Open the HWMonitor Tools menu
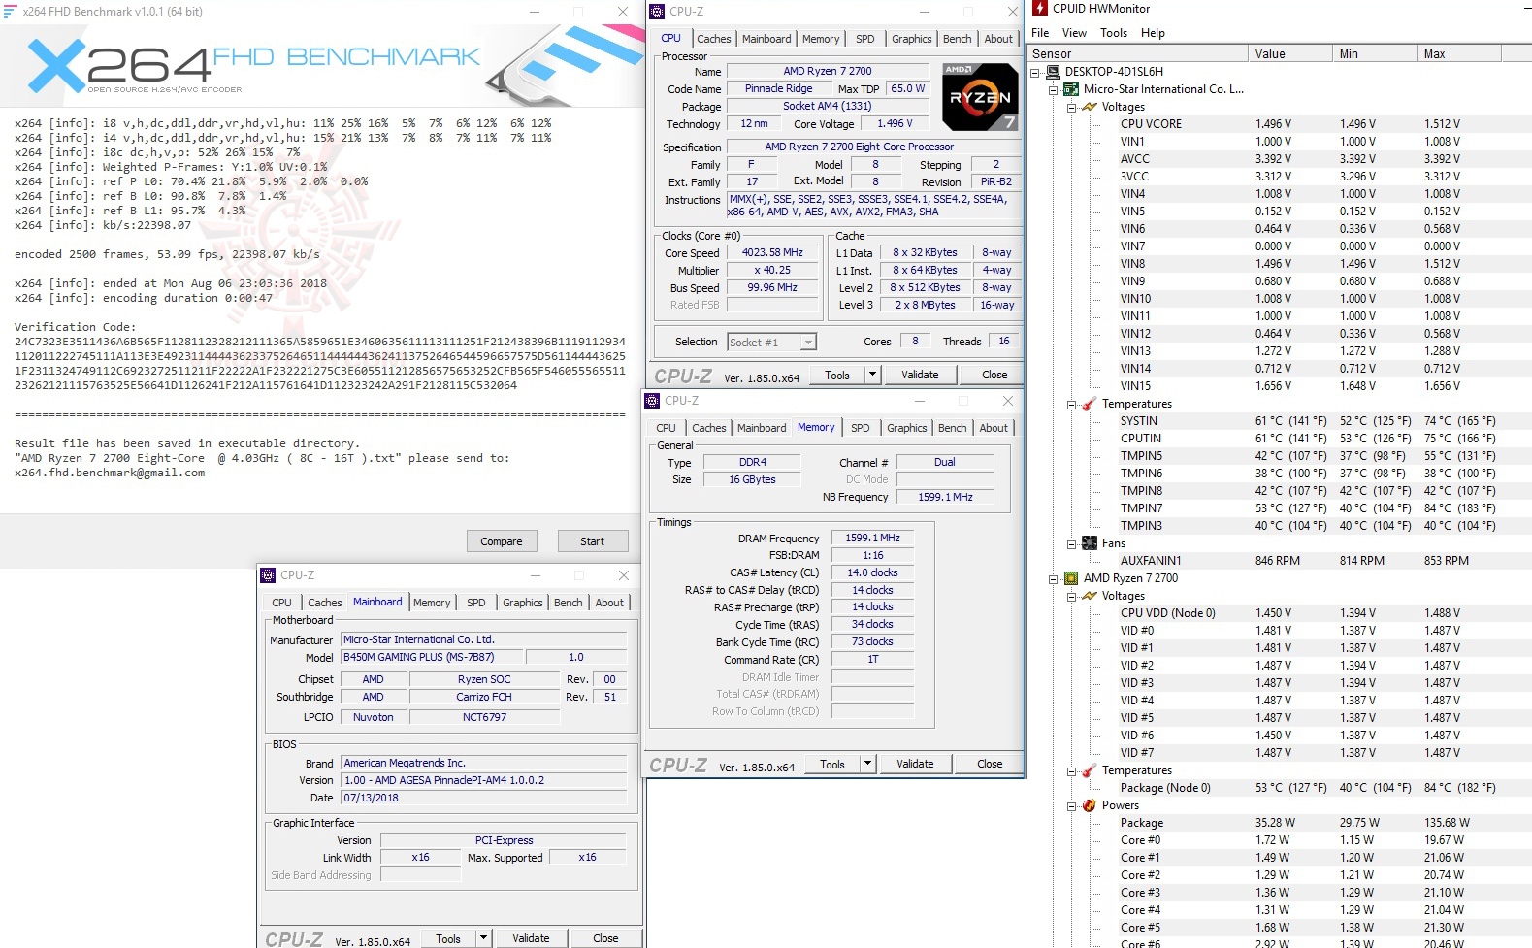 point(1114,33)
